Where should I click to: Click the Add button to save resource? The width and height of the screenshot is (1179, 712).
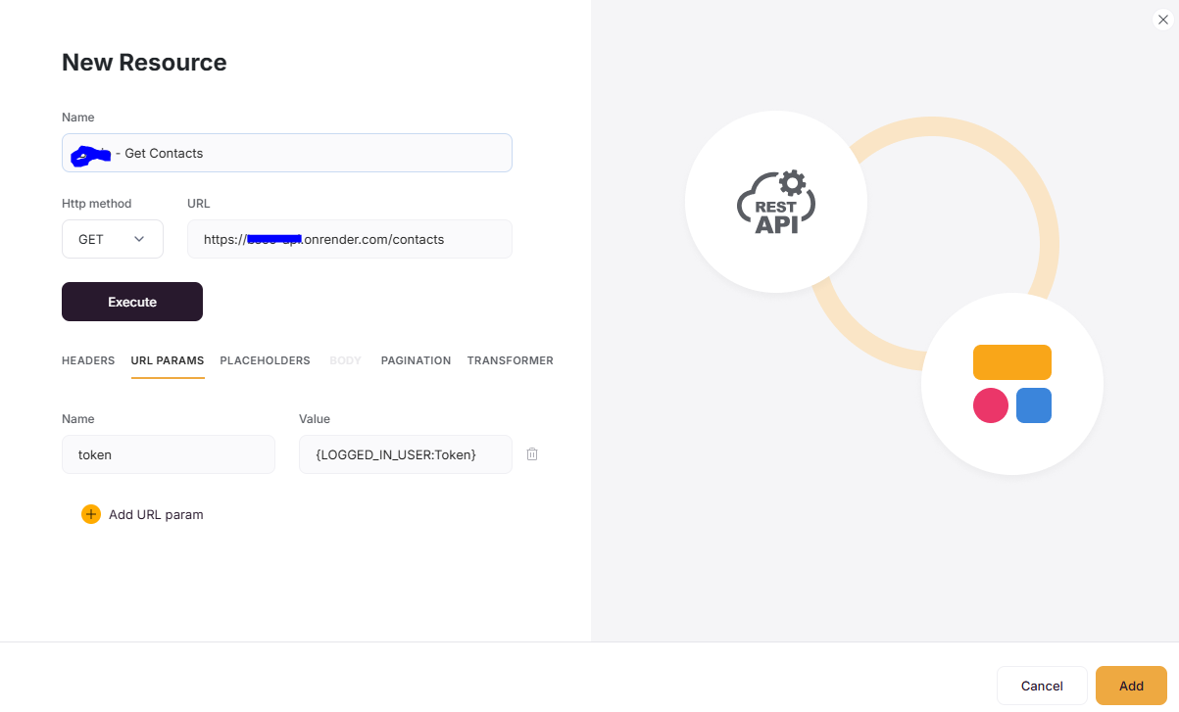point(1131,686)
